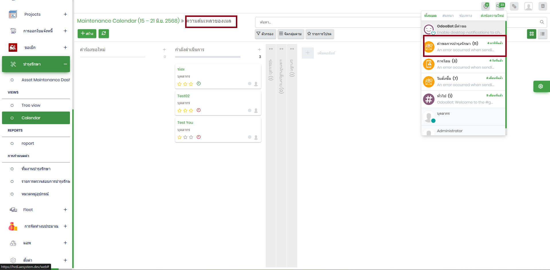Click the search magnifier icon

(x=542, y=22)
